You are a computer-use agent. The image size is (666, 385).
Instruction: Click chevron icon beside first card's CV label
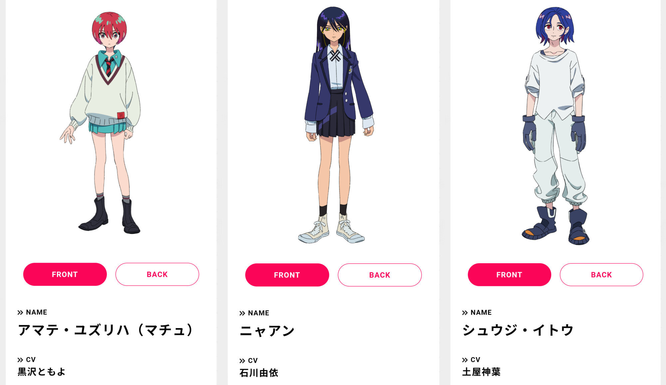click(20, 360)
